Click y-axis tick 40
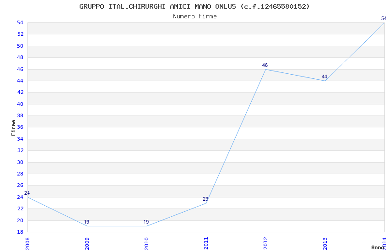Viewport: 389px width, 252px height. (x=20, y=104)
